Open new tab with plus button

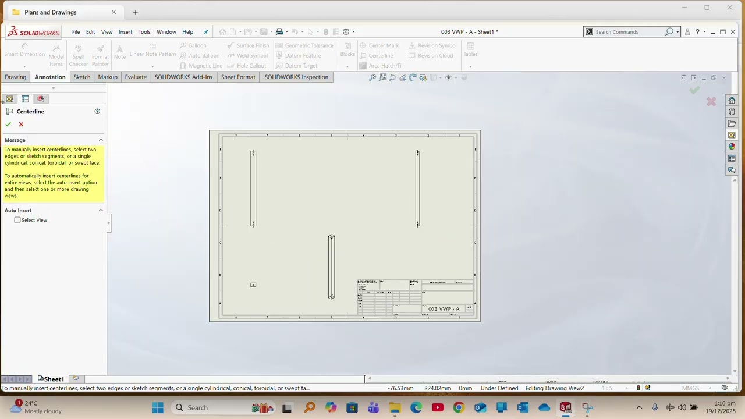click(x=135, y=12)
